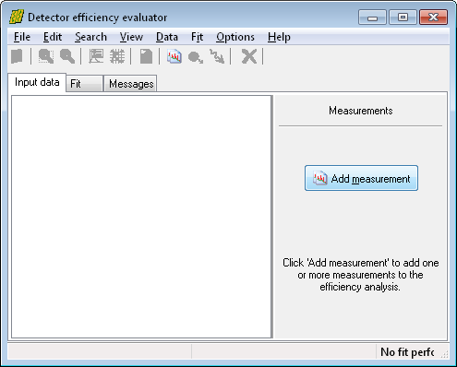Select the Input data tab
Image resolution: width=457 pixels, height=367 pixels.
coord(37,82)
